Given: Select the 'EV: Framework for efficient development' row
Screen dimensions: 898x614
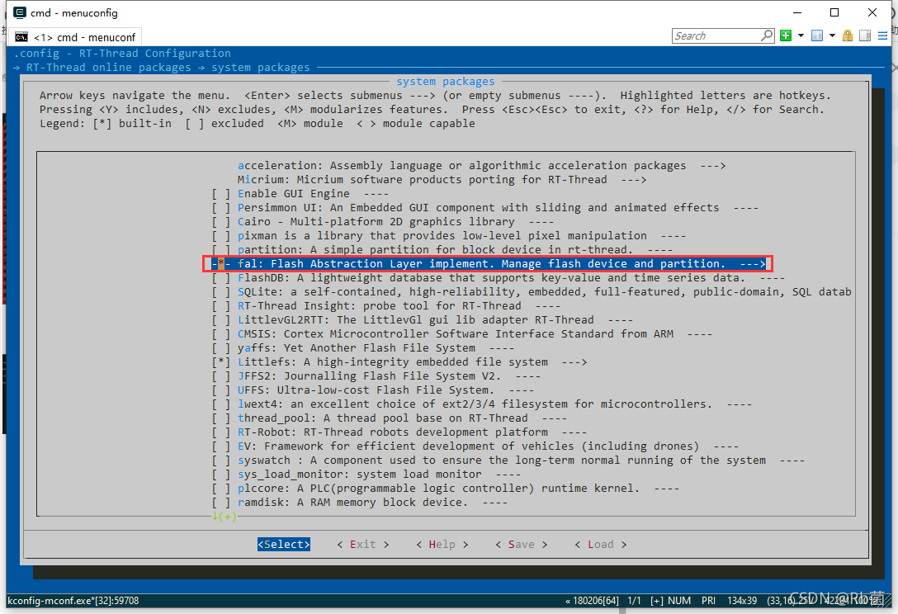Looking at the screenshot, I should tap(475, 446).
